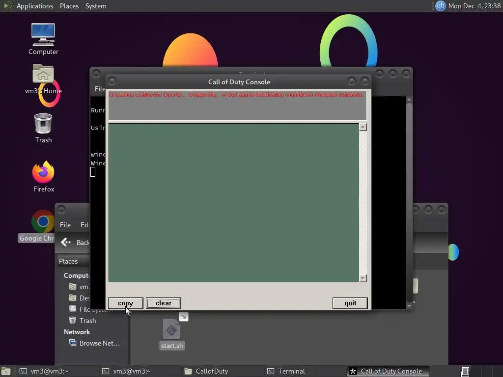The width and height of the screenshot is (503, 377).
Task: Click the red OpenGL error message text
Action: coord(236,95)
